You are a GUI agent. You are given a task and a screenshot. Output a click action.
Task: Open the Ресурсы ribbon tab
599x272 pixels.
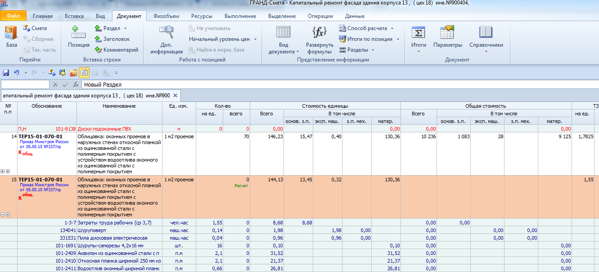click(x=202, y=16)
